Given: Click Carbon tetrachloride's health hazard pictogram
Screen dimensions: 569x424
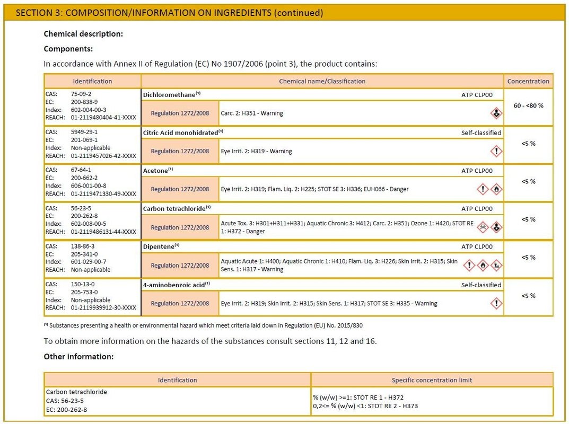Looking at the screenshot, I should coord(496,227).
